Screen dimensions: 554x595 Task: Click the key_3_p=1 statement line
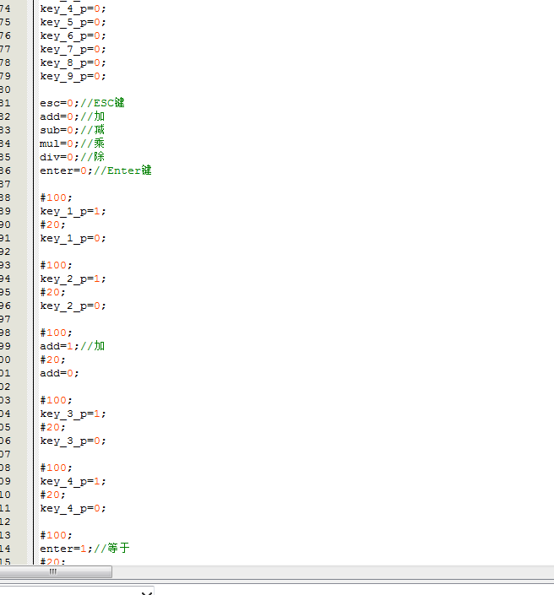(73, 414)
